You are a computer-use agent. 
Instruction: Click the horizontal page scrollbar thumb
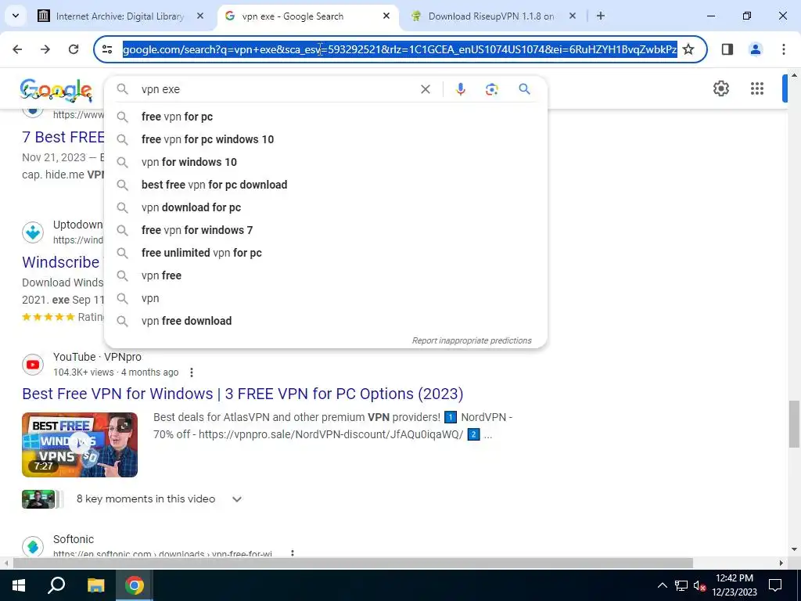(x=353, y=563)
